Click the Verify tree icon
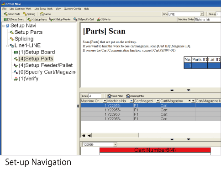Image resolution: width=221 pixels, height=170 pixels. (x=16, y=79)
